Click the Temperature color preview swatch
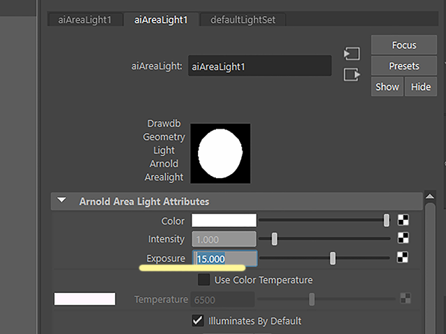The height and width of the screenshot is (334, 446). 85,299
